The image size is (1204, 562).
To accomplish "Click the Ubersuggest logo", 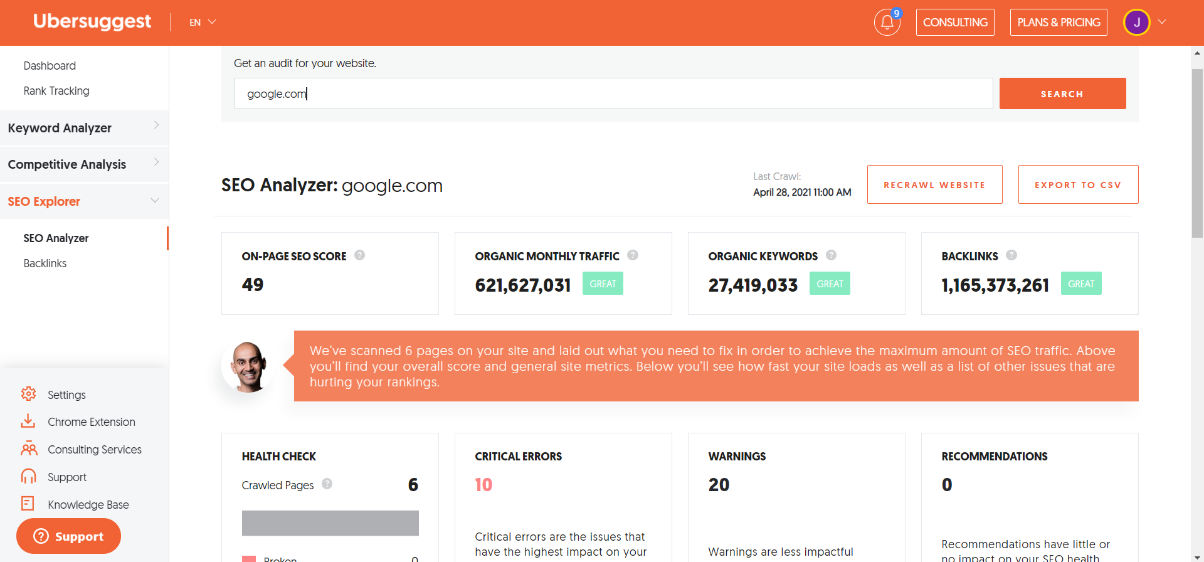I will click(92, 21).
